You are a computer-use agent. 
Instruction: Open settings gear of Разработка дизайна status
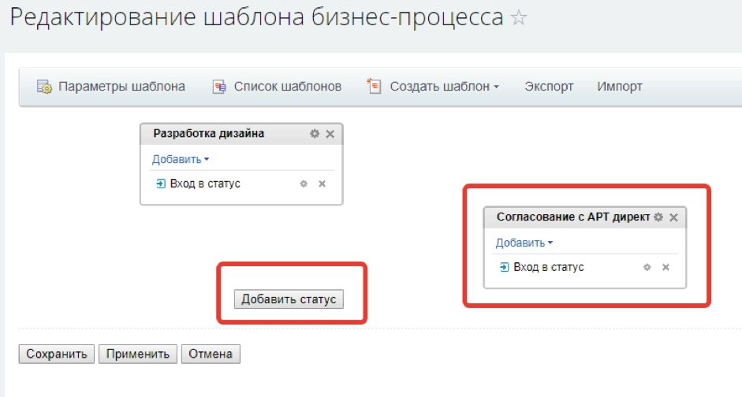[315, 134]
